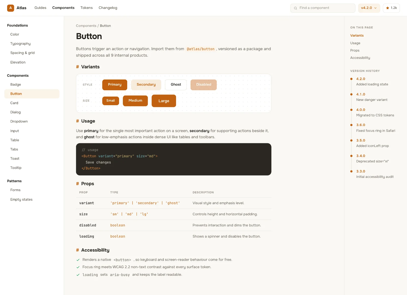Focus the Find a component search field
407x295 pixels.
click(323, 8)
